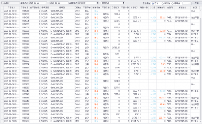Screen dimensions: 202x124
Task: Click the 비고 column header
Action: tap(195, 8)
